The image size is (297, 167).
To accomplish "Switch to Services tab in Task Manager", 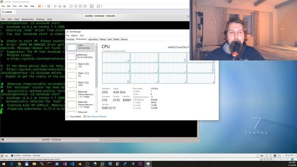I will click(124, 39).
